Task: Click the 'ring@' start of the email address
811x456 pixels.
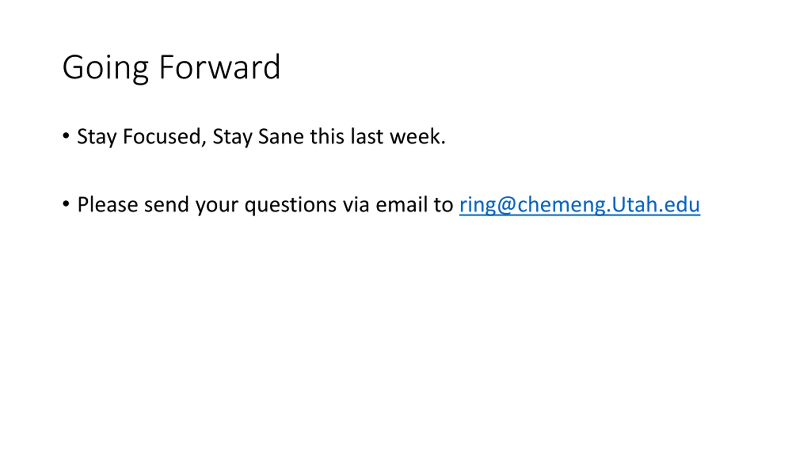Action: point(486,205)
